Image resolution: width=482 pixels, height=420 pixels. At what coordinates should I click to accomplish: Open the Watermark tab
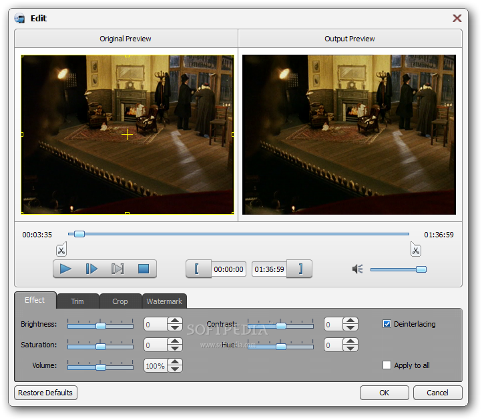(164, 301)
